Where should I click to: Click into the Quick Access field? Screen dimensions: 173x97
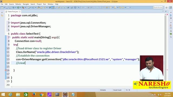pos(158,8)
